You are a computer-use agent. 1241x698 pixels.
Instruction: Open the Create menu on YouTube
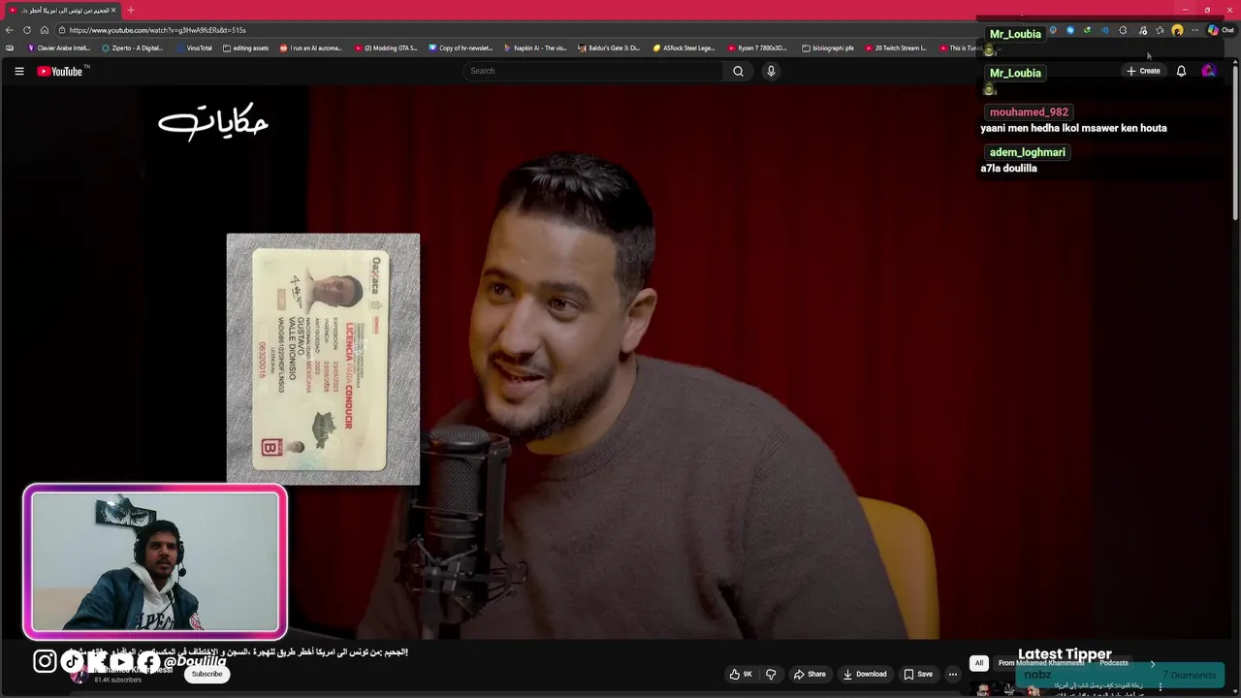tap(1143, 71)
